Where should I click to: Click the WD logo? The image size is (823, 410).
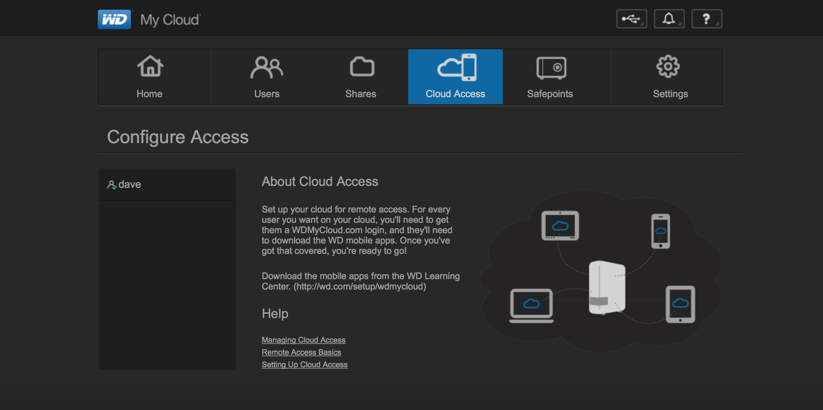tap(114, 19)
